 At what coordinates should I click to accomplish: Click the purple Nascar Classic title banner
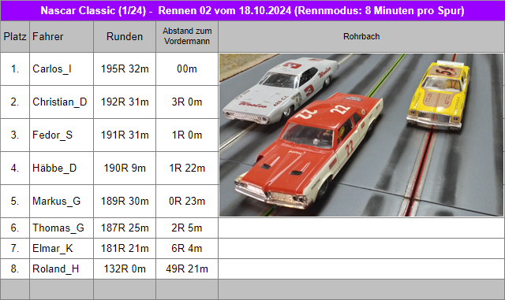pos(252,10)
